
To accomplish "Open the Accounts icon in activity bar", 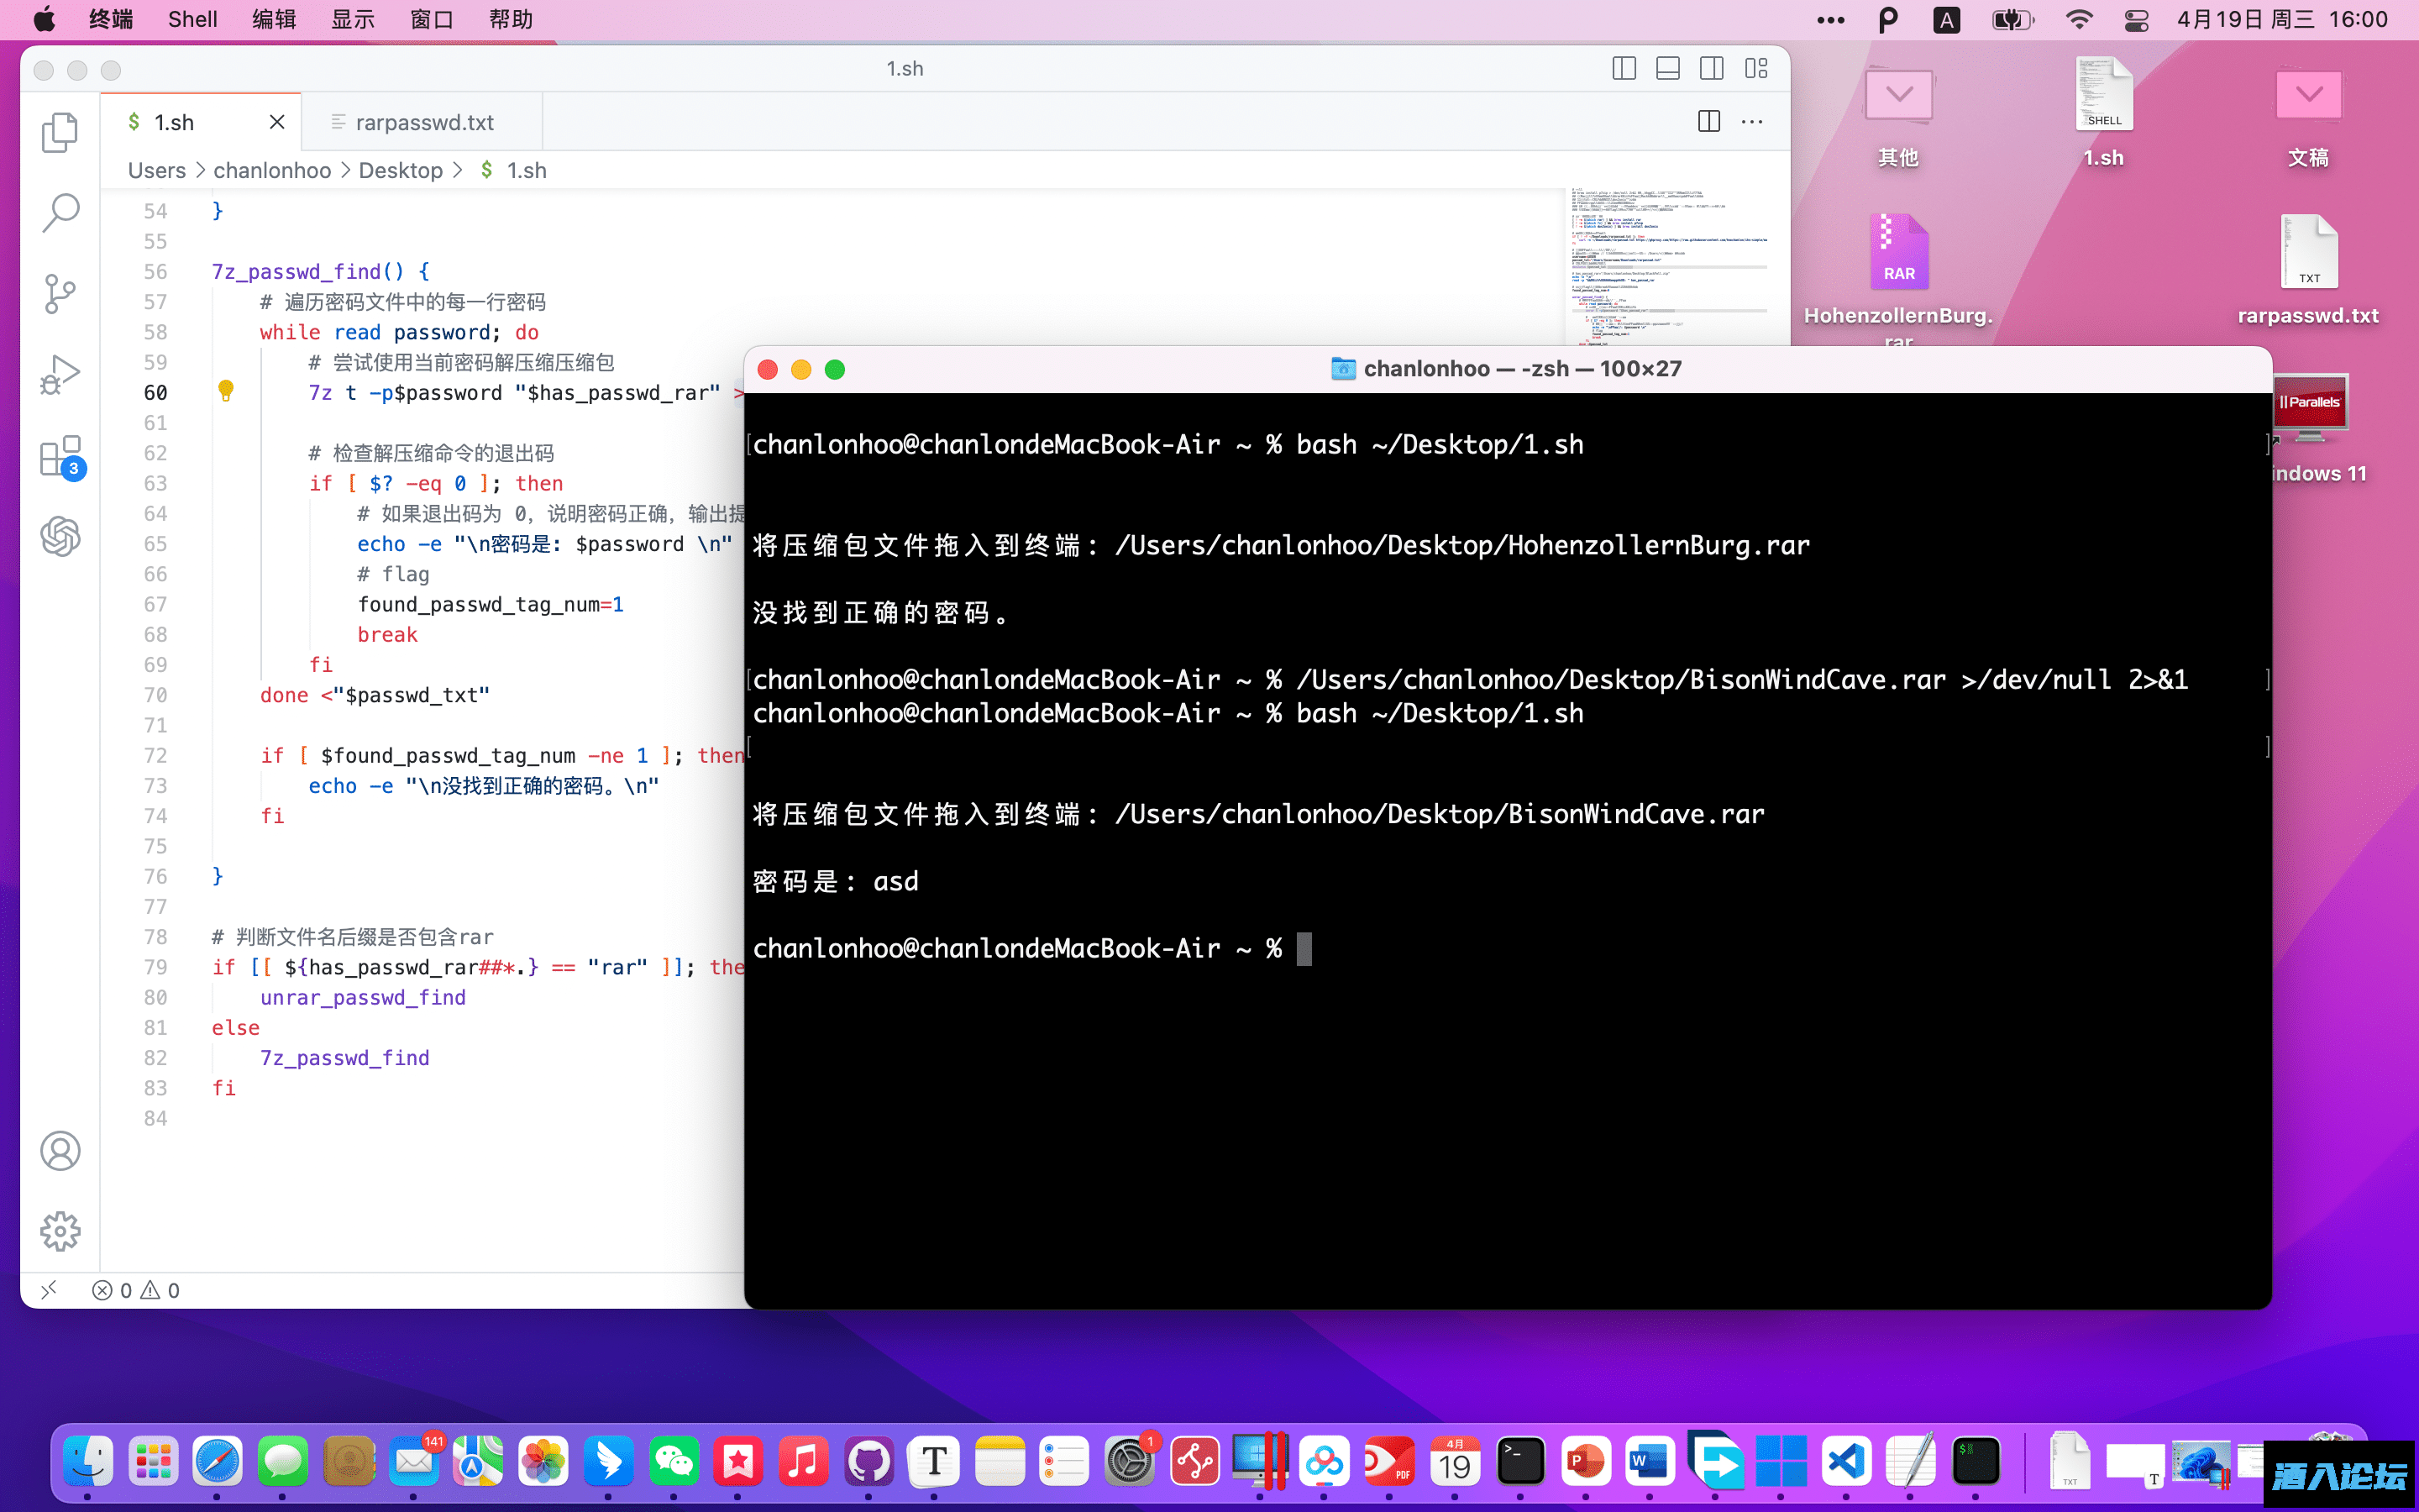I will 60,1150.
